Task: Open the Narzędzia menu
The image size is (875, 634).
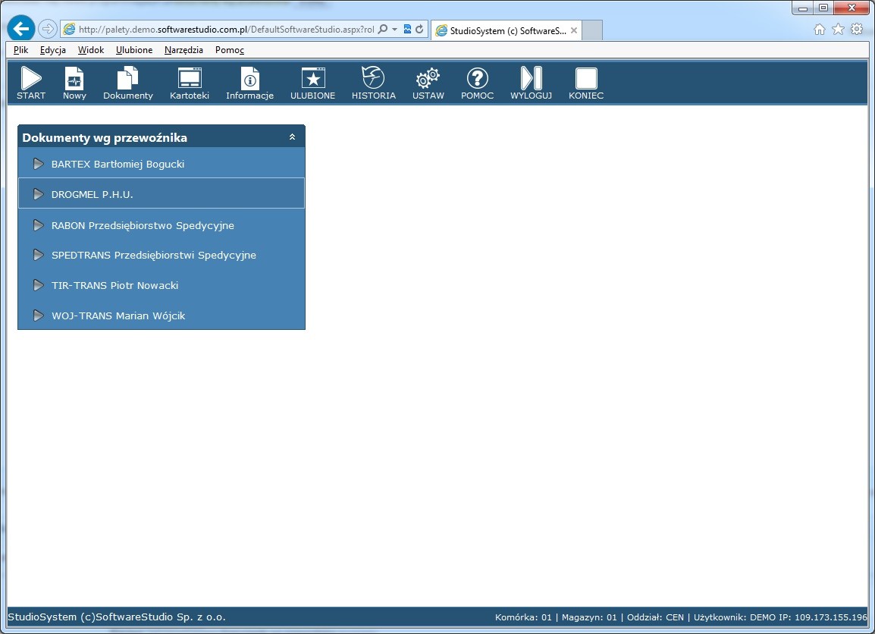Action: [x=183, y=49]
